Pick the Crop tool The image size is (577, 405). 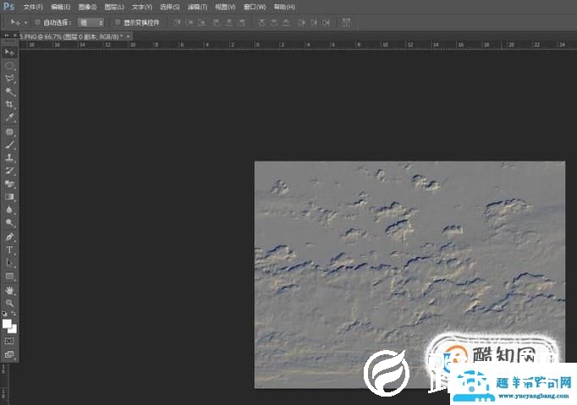[10, 104]
